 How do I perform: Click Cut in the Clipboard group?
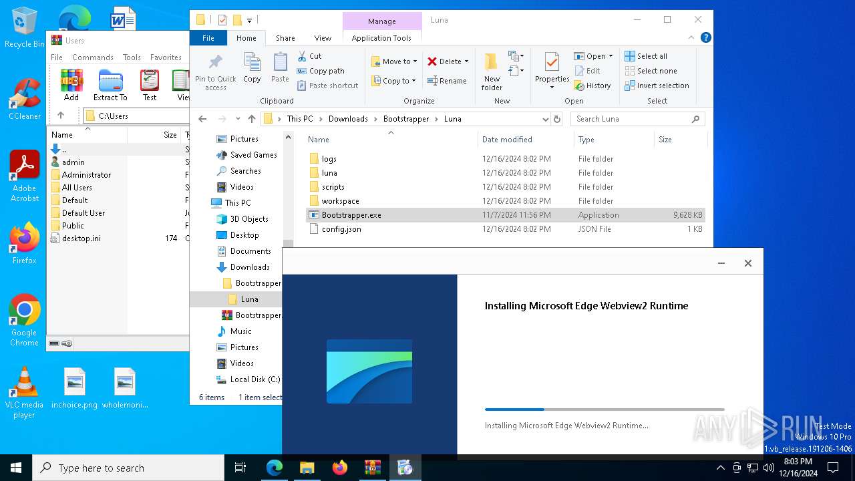(309, 56)
